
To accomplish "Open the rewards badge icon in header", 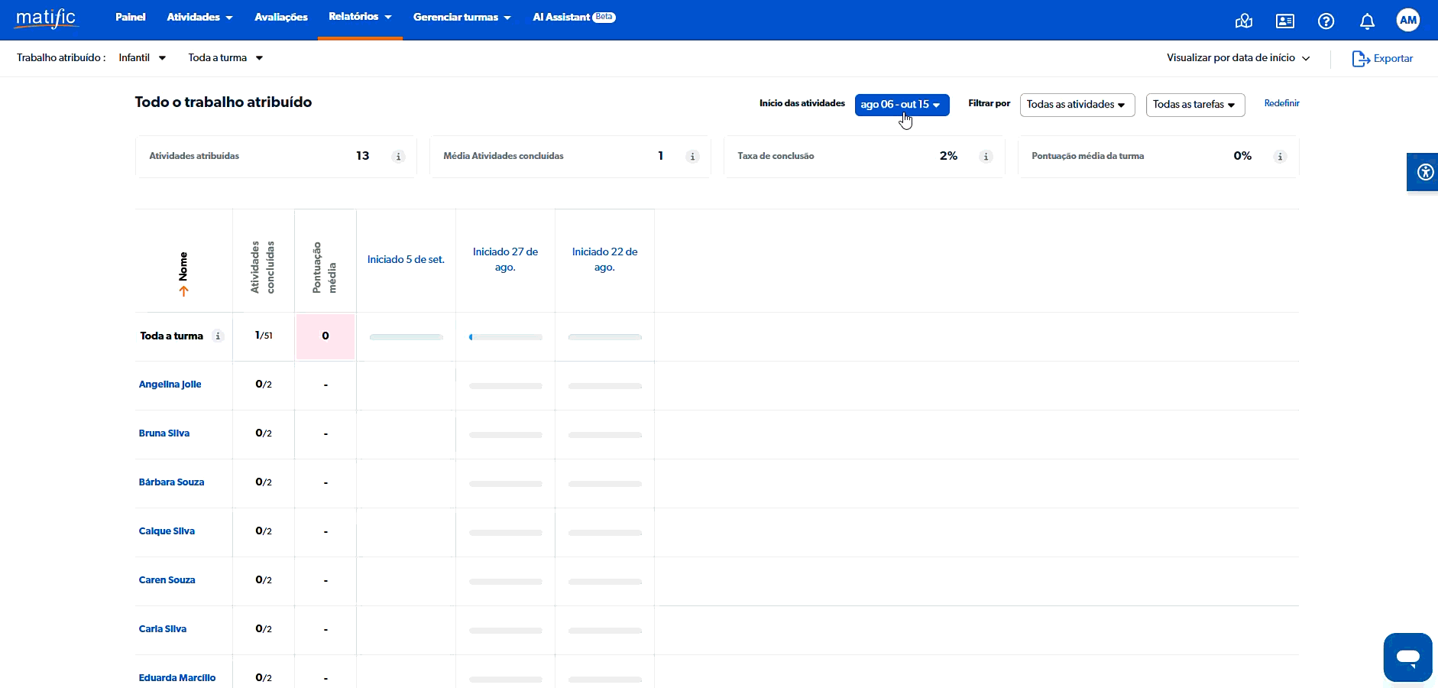I will [x=1243, y=21].
